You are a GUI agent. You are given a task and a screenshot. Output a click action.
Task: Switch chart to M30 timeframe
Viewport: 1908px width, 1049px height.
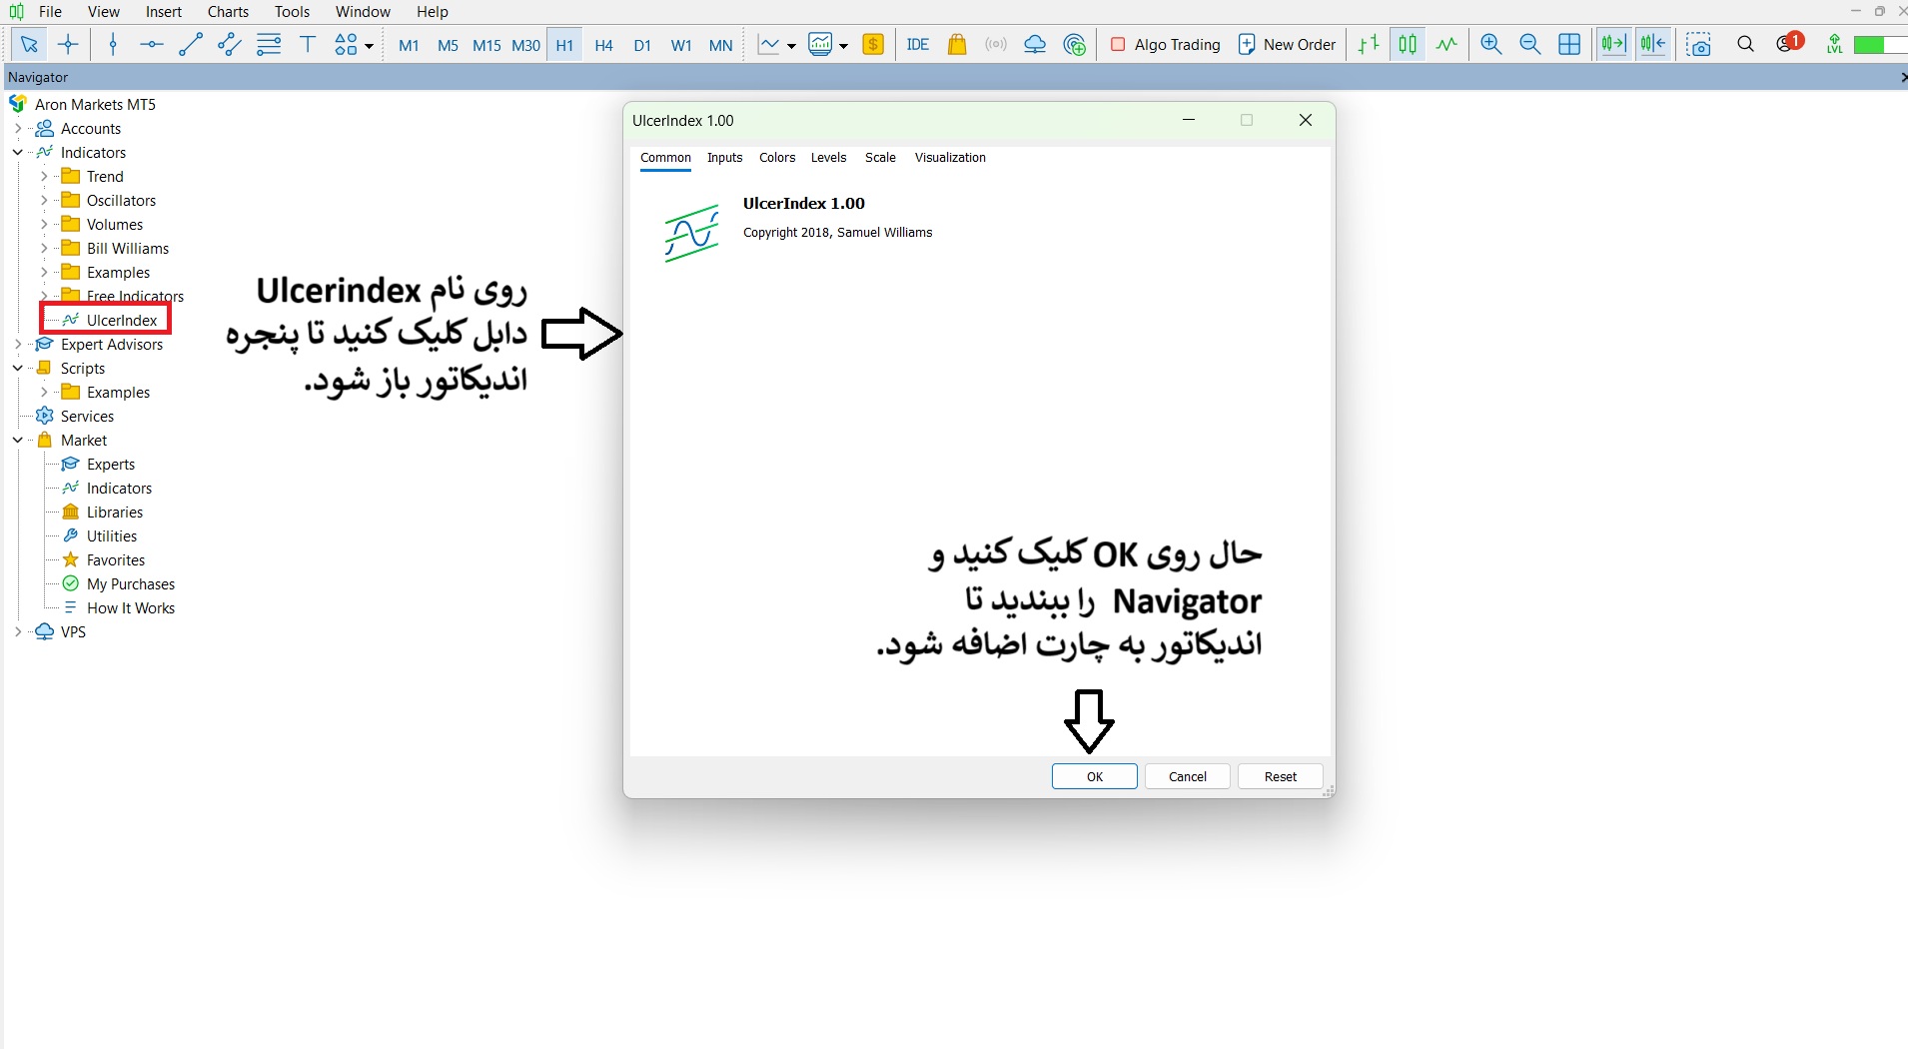pos(525,45)
